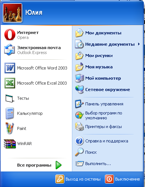Launch Интернет Opera entry label

click(28, 35)
